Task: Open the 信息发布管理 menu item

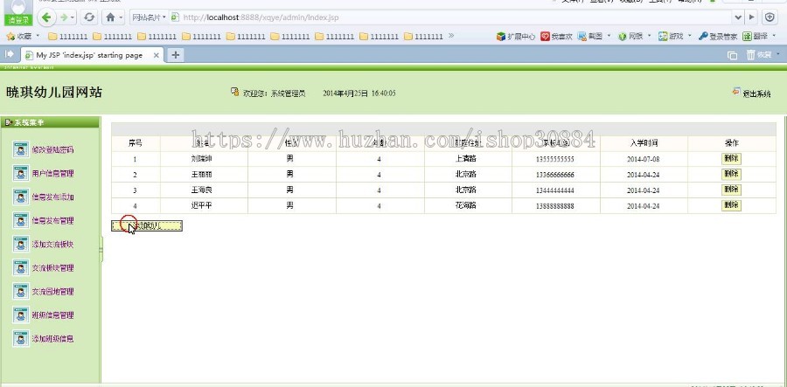Action: tap(52, 221)
